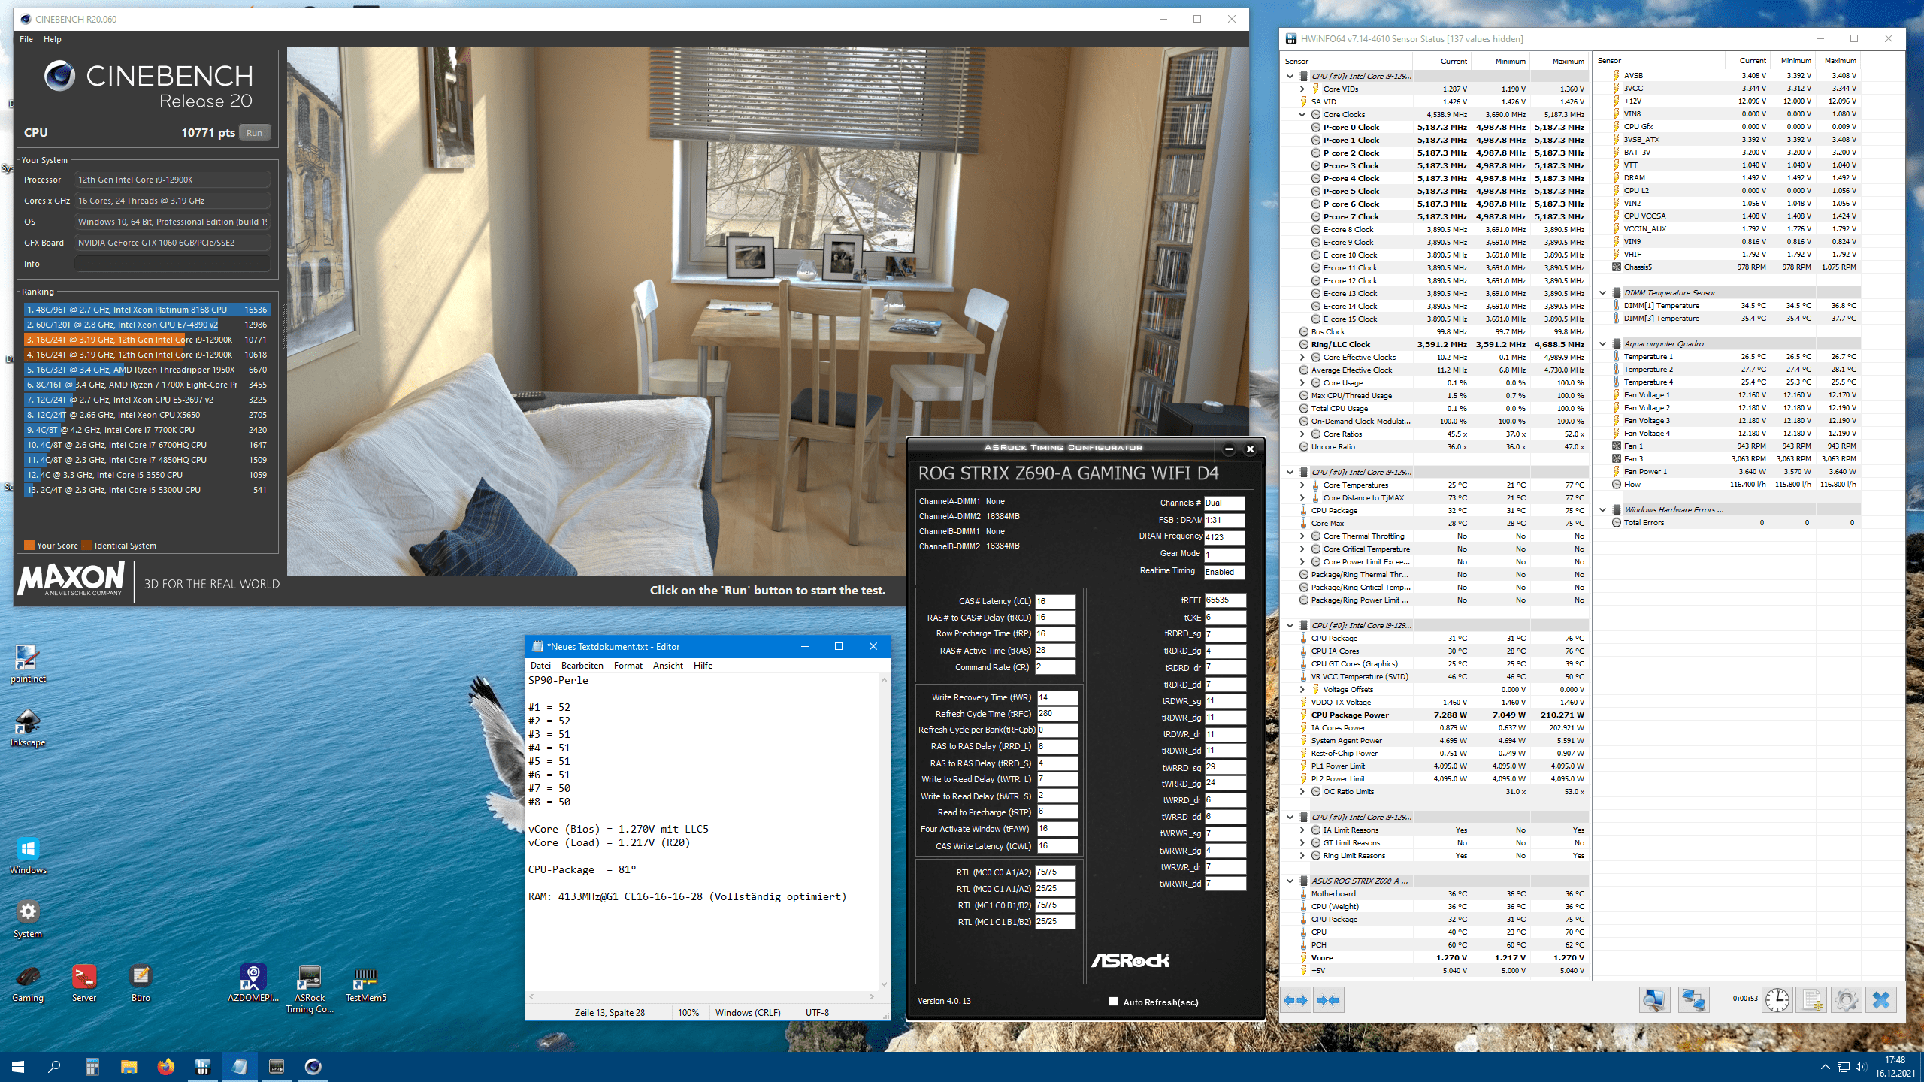The image size is (1924, 1082).
Task: Click Notepad horizontal scrollbar right arrow
Action: (872, 996)
